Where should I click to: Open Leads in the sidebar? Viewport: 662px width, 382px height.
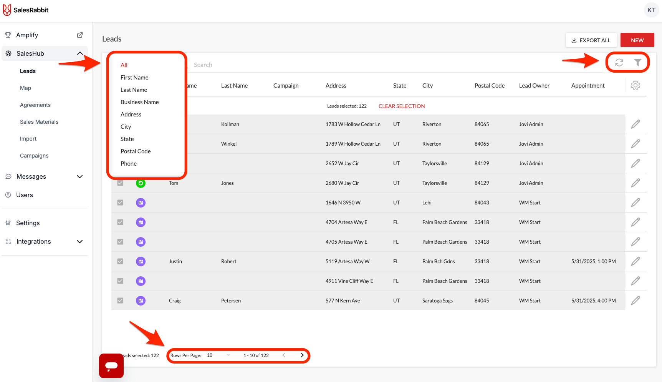28,71
